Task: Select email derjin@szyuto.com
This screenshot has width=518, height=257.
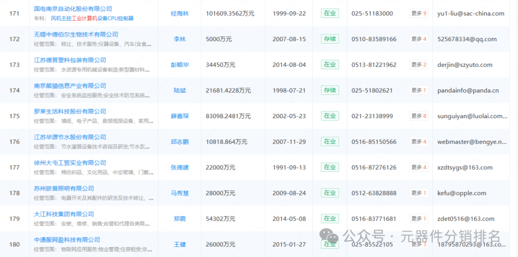Action: (464, 65)
